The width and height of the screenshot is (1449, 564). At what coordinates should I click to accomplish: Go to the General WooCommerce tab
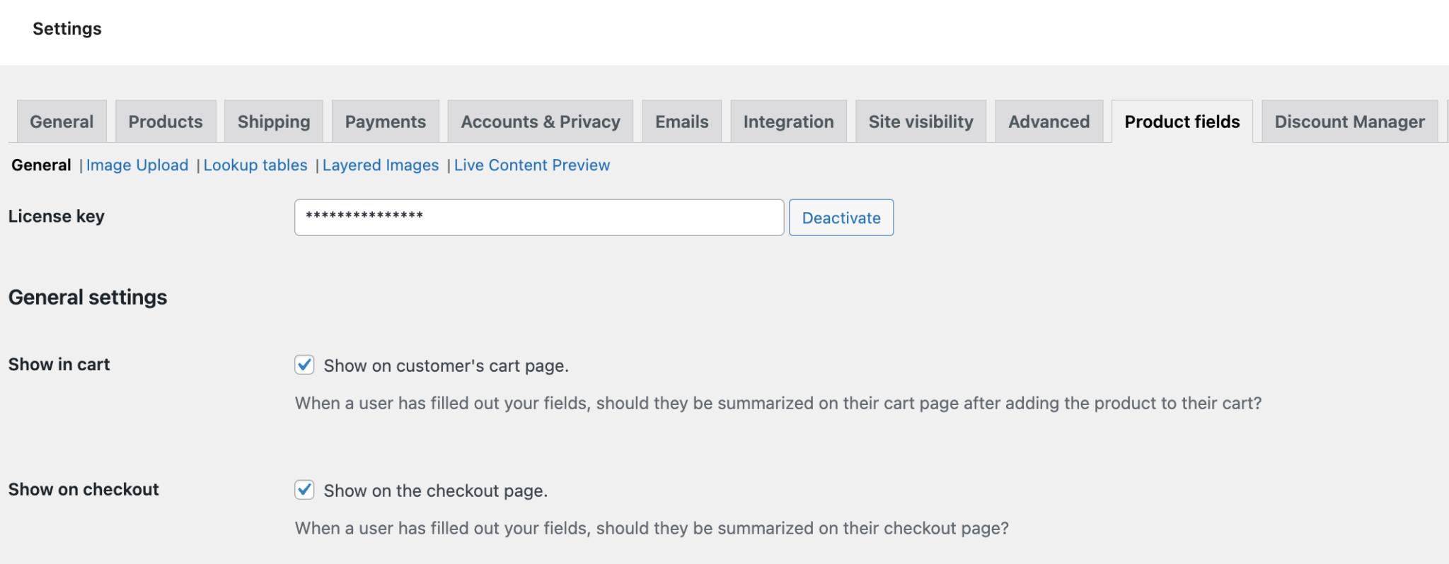[x=61, y=121]
